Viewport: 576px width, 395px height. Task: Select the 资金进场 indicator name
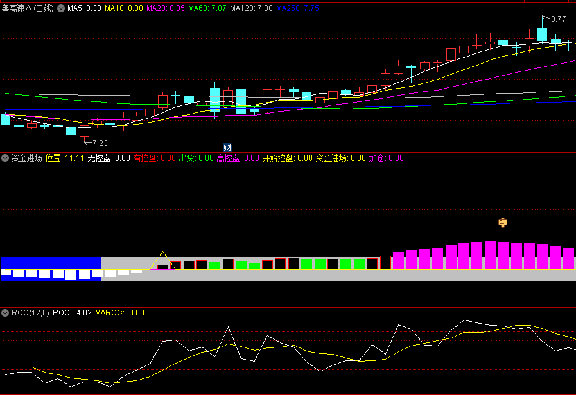[x=26, y=158]
